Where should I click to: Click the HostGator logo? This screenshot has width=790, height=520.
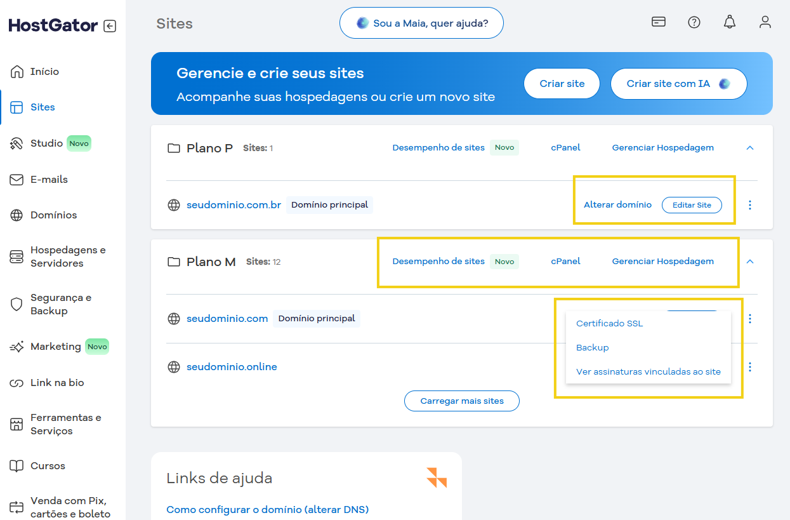click(53, 26)
